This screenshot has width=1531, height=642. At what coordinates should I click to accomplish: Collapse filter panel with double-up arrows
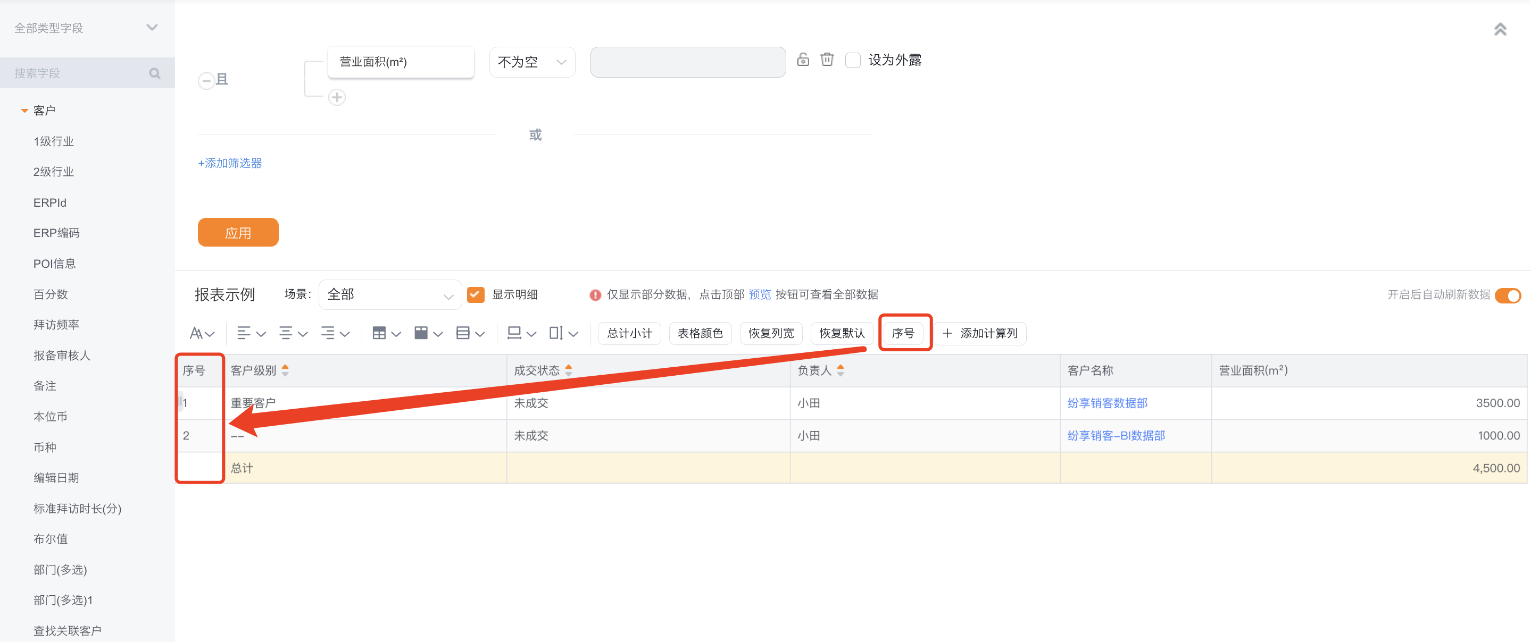click(1500, 29)
